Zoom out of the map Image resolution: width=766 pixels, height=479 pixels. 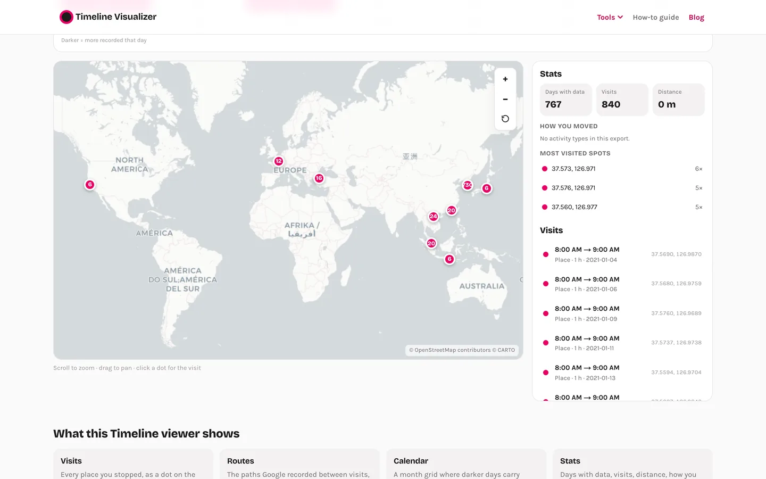tap(505, 99)
